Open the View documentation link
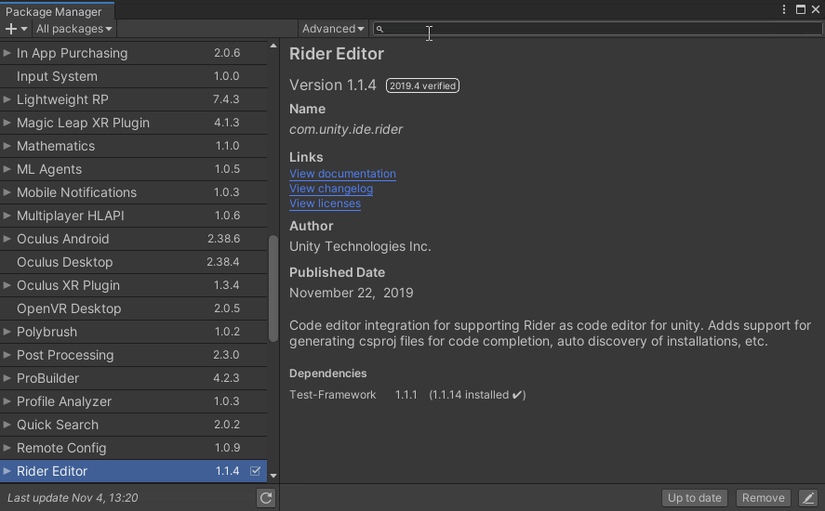825x511 pixels. click(342, 174)
